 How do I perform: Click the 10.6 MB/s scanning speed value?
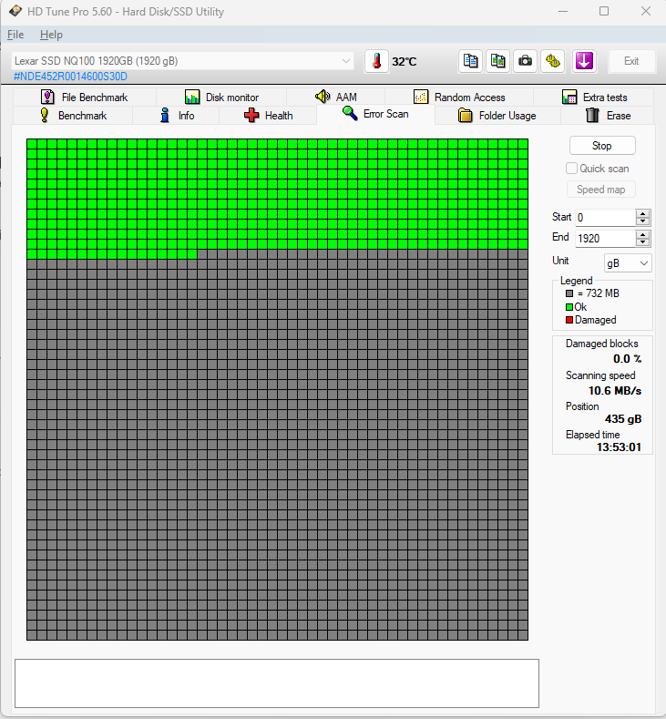615,391
